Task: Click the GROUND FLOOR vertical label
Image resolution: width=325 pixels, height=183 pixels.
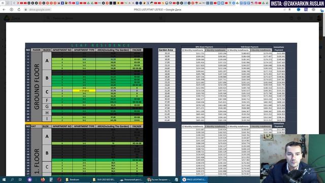Action: pyautogui.click(x=37, y=86)
